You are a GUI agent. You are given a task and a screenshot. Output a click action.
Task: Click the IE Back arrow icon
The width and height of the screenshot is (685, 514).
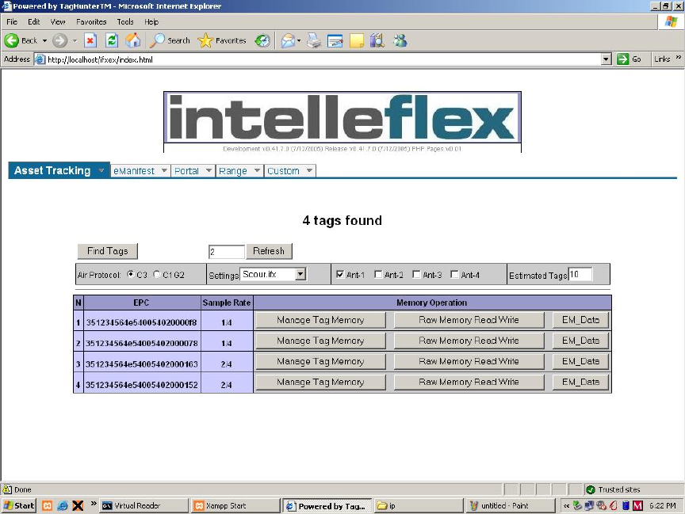[x=12, y=40]
